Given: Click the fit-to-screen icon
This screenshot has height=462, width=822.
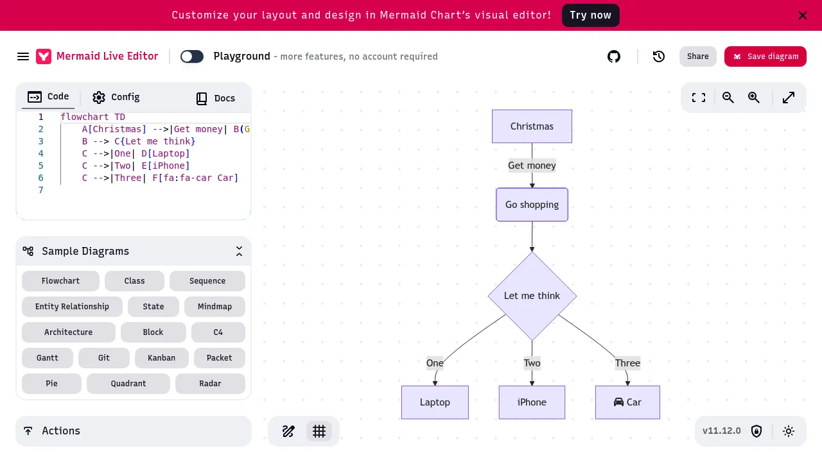Looking at the screenshot, I should 699,98.
